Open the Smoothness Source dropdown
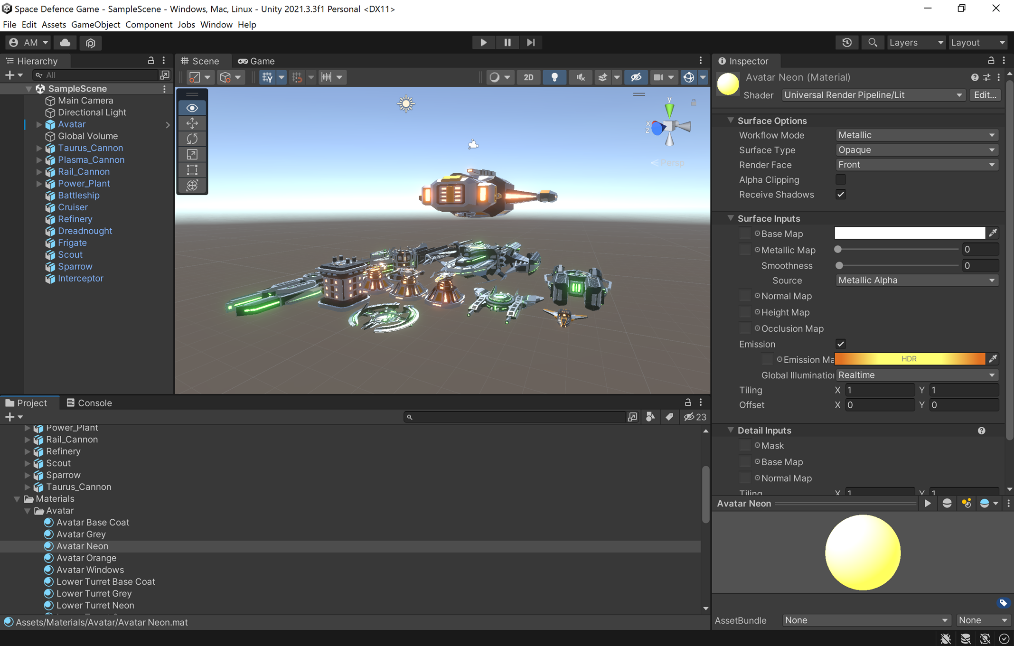The height and width of the screenshot is (646, 1014). (x=917, y=280)
